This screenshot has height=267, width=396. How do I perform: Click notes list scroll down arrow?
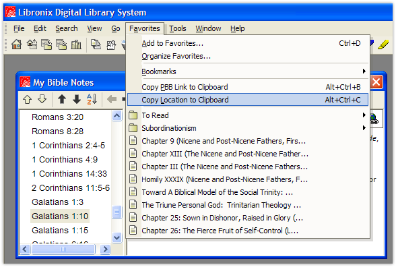[x=117, y=237]
